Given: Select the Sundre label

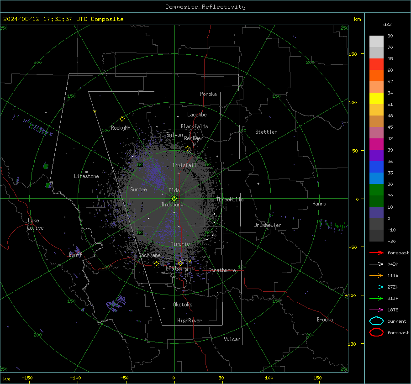Looking at the screenshot, I should pos(138,189).
